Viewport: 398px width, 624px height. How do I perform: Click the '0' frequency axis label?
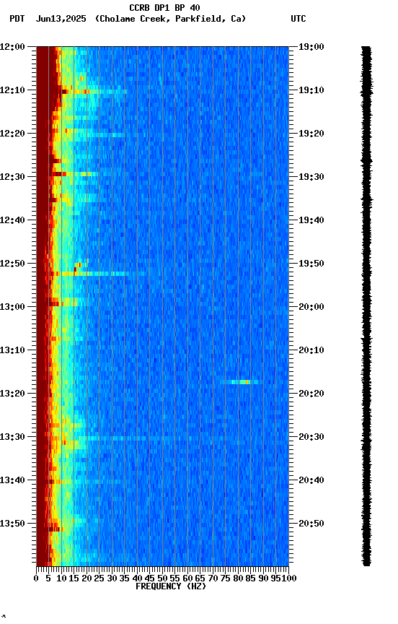pyautogui.click(x=36, y=578)
